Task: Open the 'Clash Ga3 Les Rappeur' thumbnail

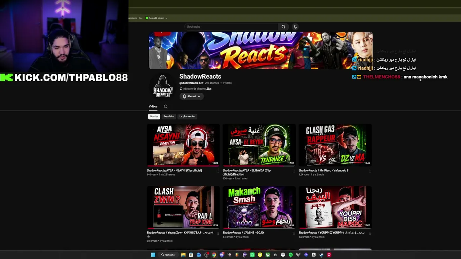Action: point(335,145)
